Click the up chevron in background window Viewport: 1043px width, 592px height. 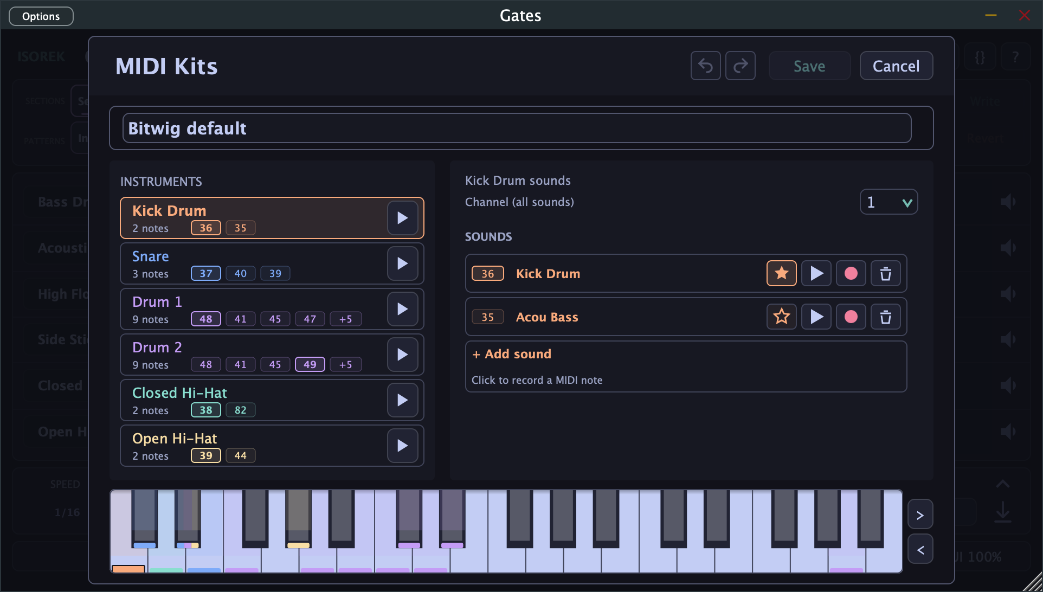1003,484
